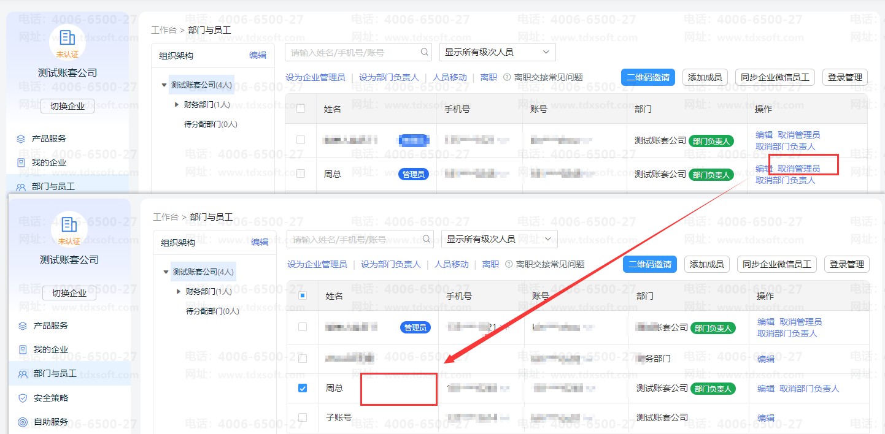Collapse the 测试账套公司(4人) tree node in upper panel
The width and height of the screenshot is (885, 434).
(164, 85)
